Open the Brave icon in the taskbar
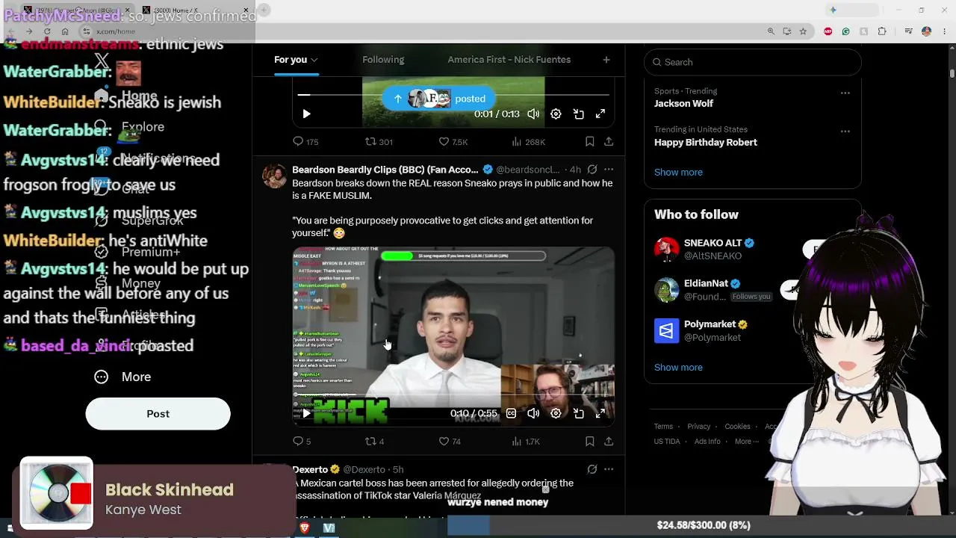The image size is (956, 538). [305, 528]
